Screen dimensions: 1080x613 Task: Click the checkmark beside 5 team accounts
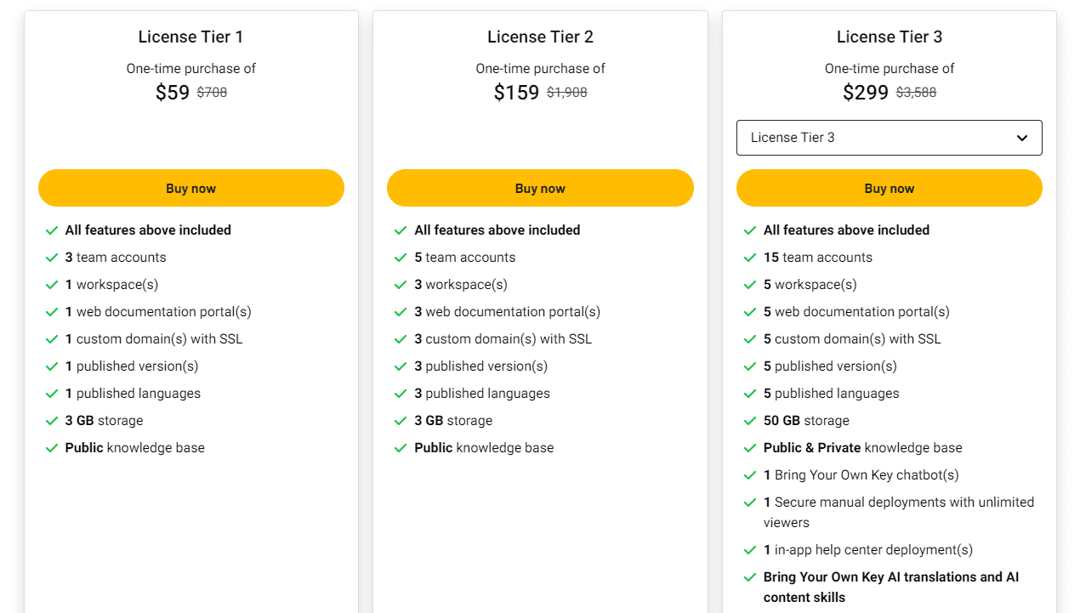pyautogui.click(x=401, y=257)
